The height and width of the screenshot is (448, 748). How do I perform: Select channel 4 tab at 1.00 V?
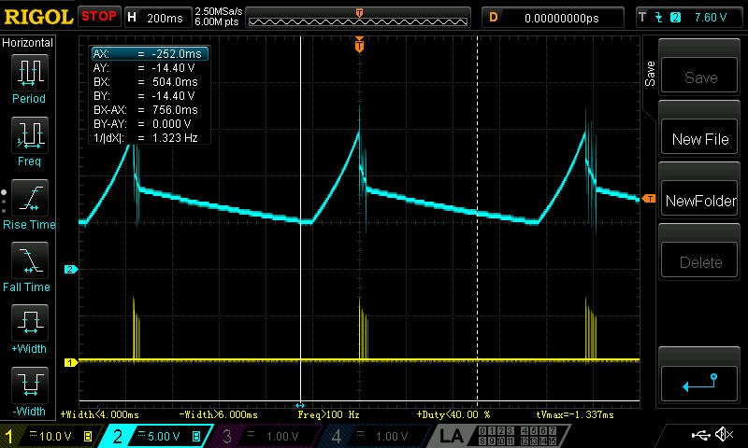point(375,436)
